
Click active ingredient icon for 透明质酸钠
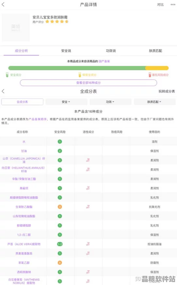[88, 272]
